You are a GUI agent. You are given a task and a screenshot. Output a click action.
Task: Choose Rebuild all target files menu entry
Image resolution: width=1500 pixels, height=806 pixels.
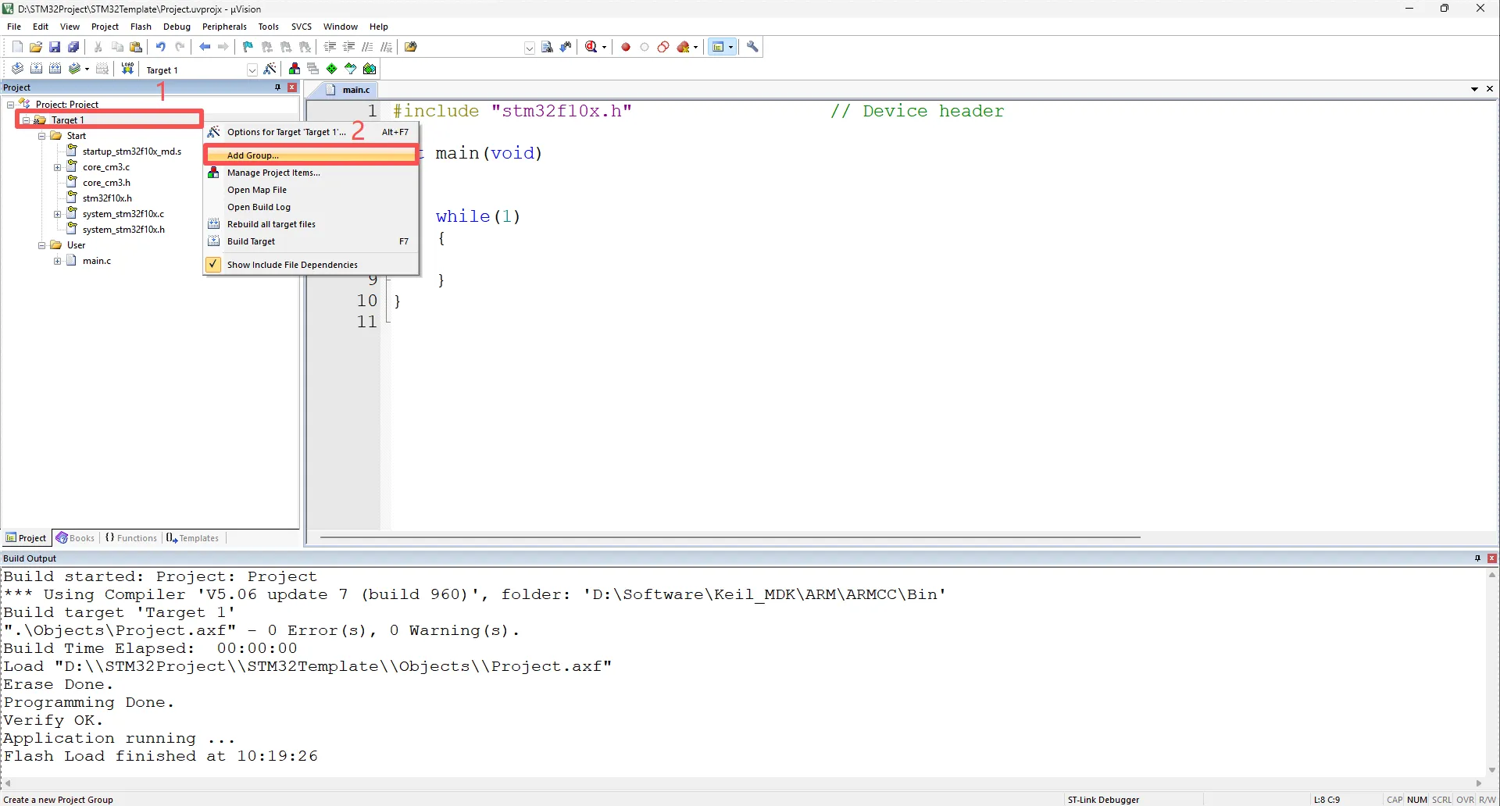coord(271,224)
